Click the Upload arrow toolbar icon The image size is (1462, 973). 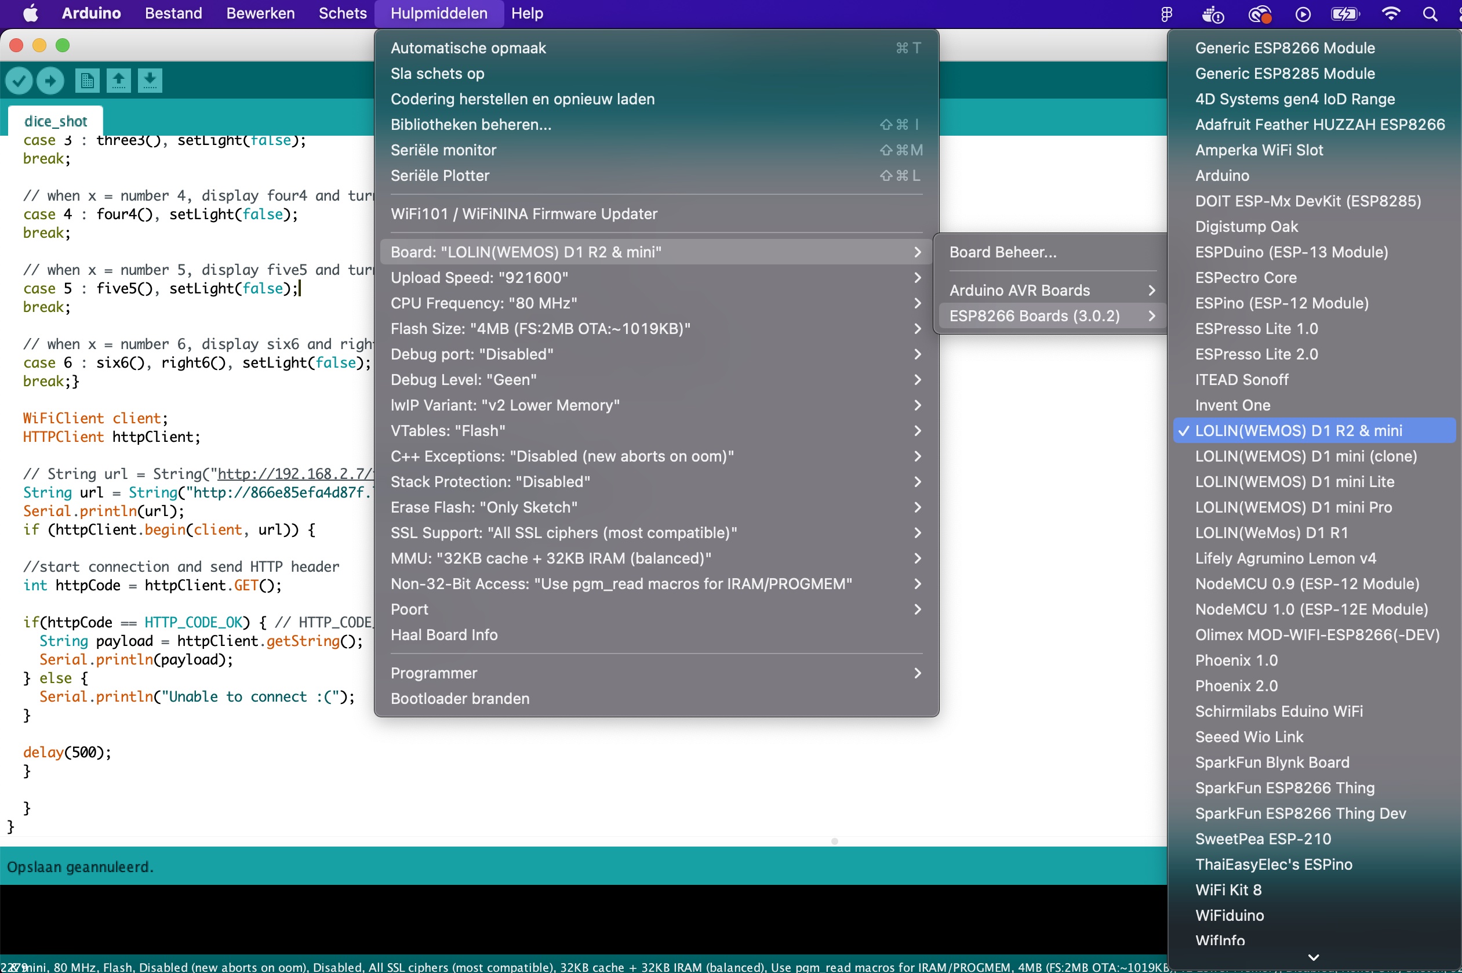50,81
